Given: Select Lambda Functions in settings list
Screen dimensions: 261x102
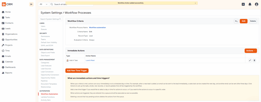Looking at the screenshot, I should click(x=48, y=97).
